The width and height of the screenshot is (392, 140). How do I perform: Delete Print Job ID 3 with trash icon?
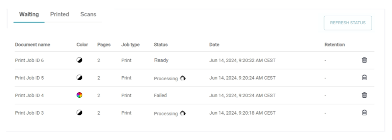click(364, 113)
